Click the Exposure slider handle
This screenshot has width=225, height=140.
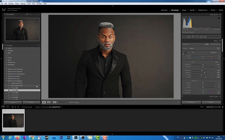203,65
